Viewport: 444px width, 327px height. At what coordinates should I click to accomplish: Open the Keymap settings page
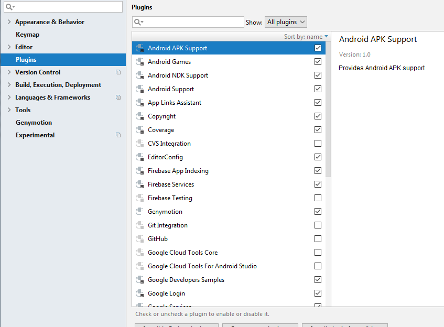coord(27,35)
